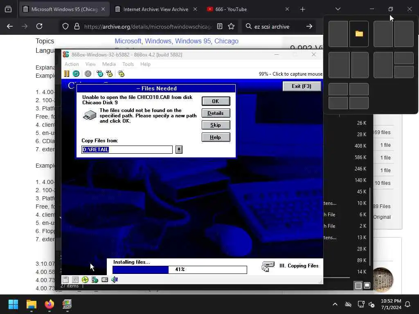Viewport: 419px width, 314px height.
Task: Click the Details button
Action: pos(216,113)
